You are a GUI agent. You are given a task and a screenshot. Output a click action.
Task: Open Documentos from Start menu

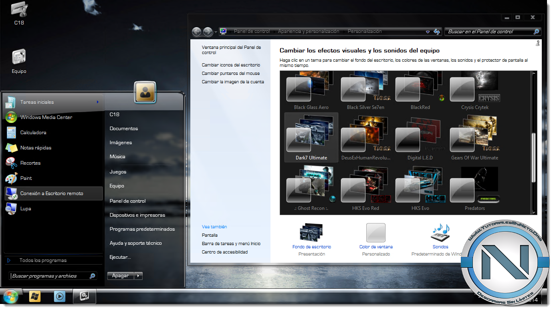pyautogui.click(x=124, y=129)
